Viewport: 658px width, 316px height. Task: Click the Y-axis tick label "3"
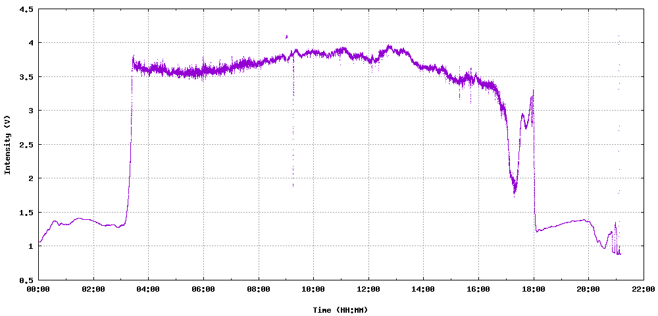pyautogui.click(x=31, y=111)
